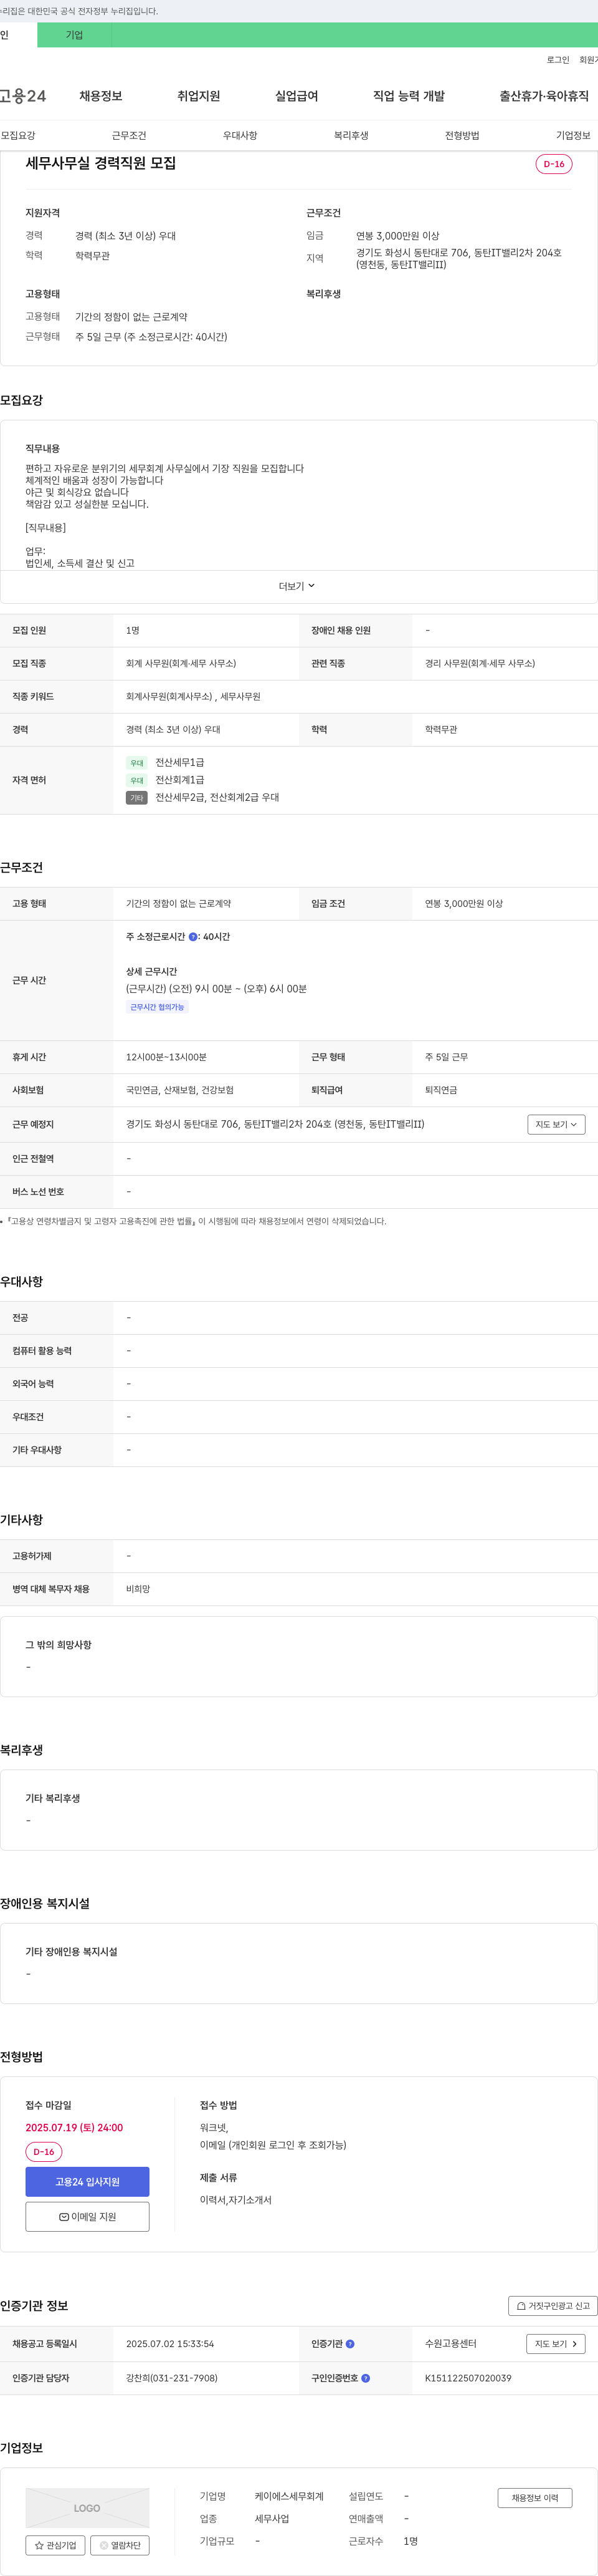Jump to 전형방법 section tab
This screenshot has height=2576, width=598.
[462, 136]
